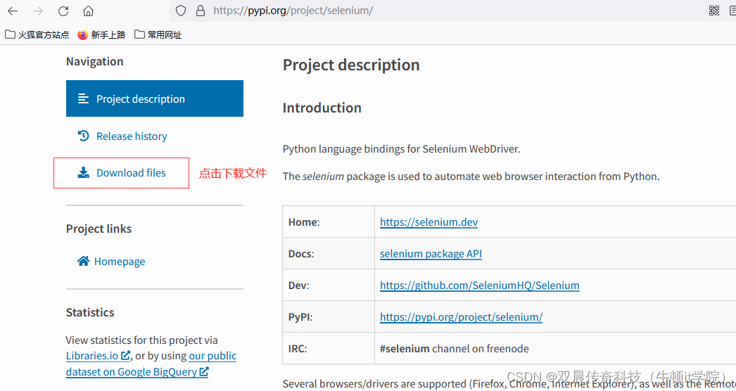Click the Release history clock icon
Screen dimensions: 736x391
pos(83,136)
